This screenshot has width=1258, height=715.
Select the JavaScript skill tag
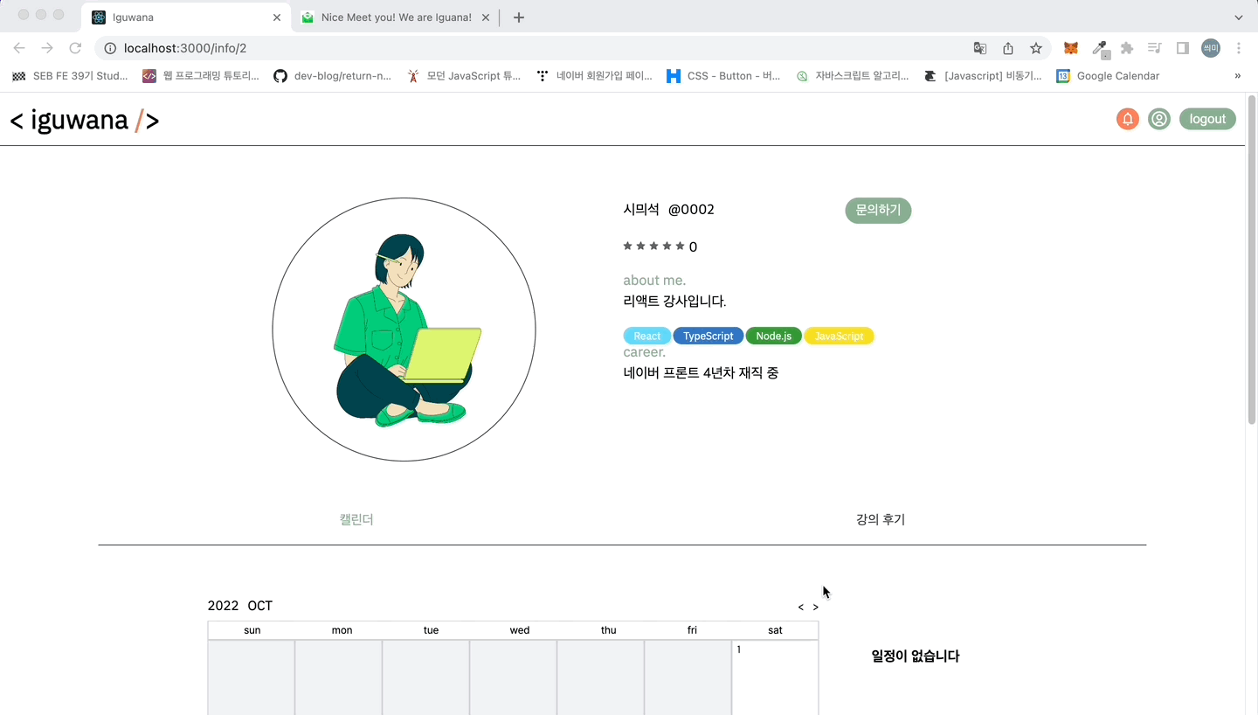839,336
